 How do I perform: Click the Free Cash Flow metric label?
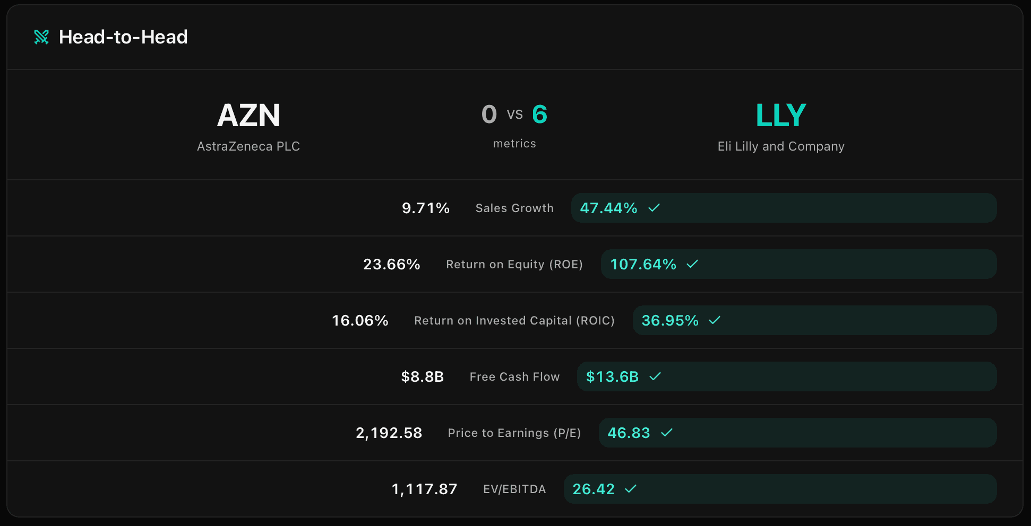pyautogui.click(x=514, y=377)
